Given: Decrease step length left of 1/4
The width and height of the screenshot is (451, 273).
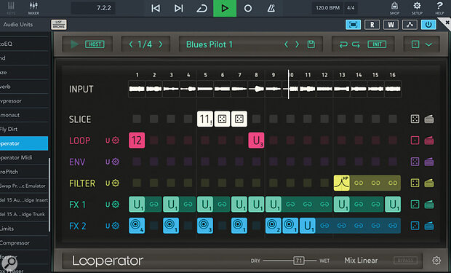Looking at the screenshot, I should [x=131, y=44].
